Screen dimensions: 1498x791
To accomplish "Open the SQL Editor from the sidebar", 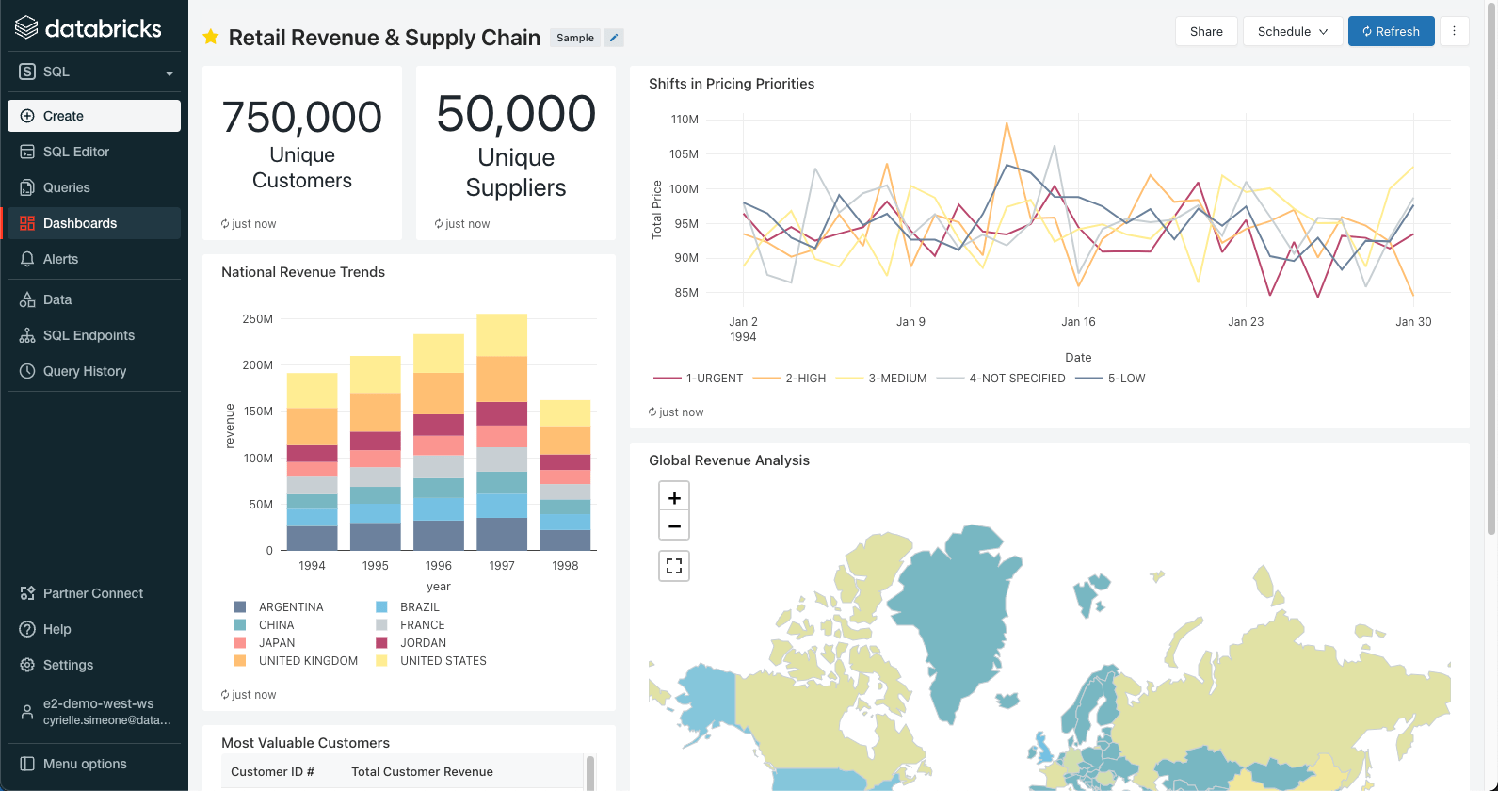I will (76, 152).
